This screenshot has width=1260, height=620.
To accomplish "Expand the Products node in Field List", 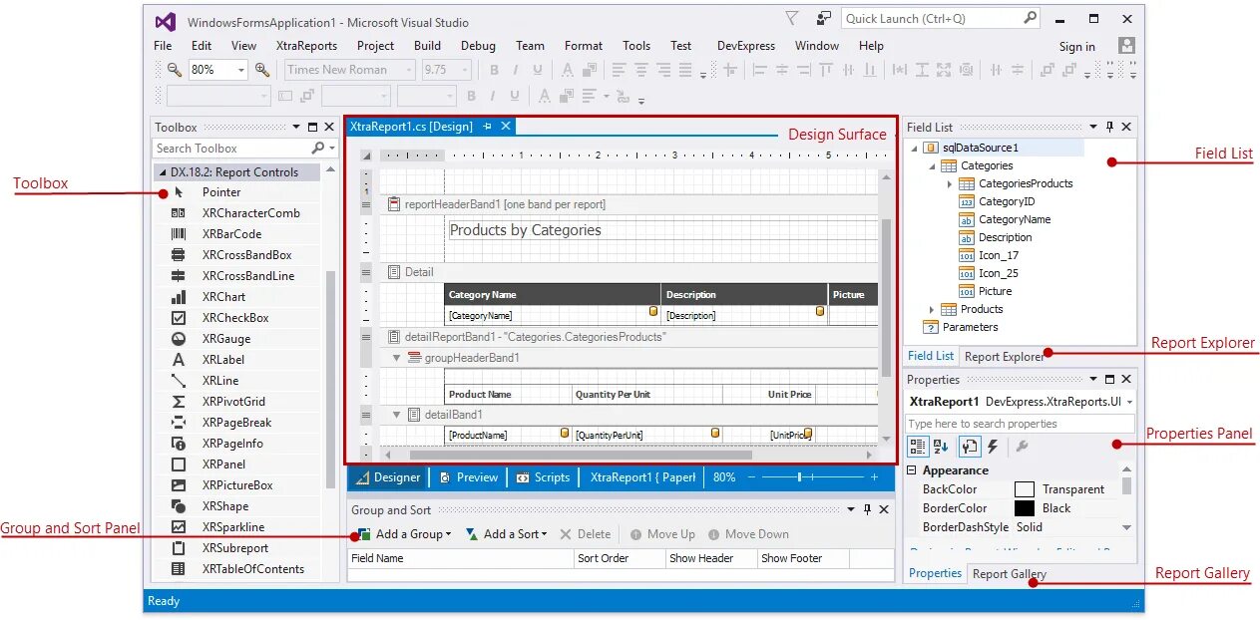I will (932, 309).
